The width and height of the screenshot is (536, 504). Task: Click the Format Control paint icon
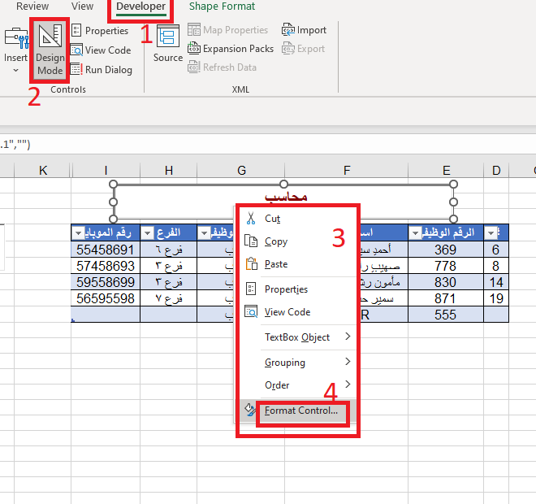coord(250,410)
